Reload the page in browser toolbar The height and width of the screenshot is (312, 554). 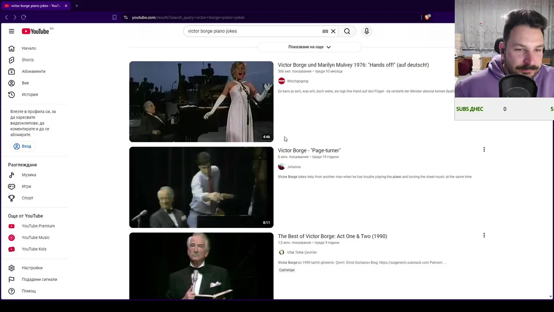pos(24,17)
